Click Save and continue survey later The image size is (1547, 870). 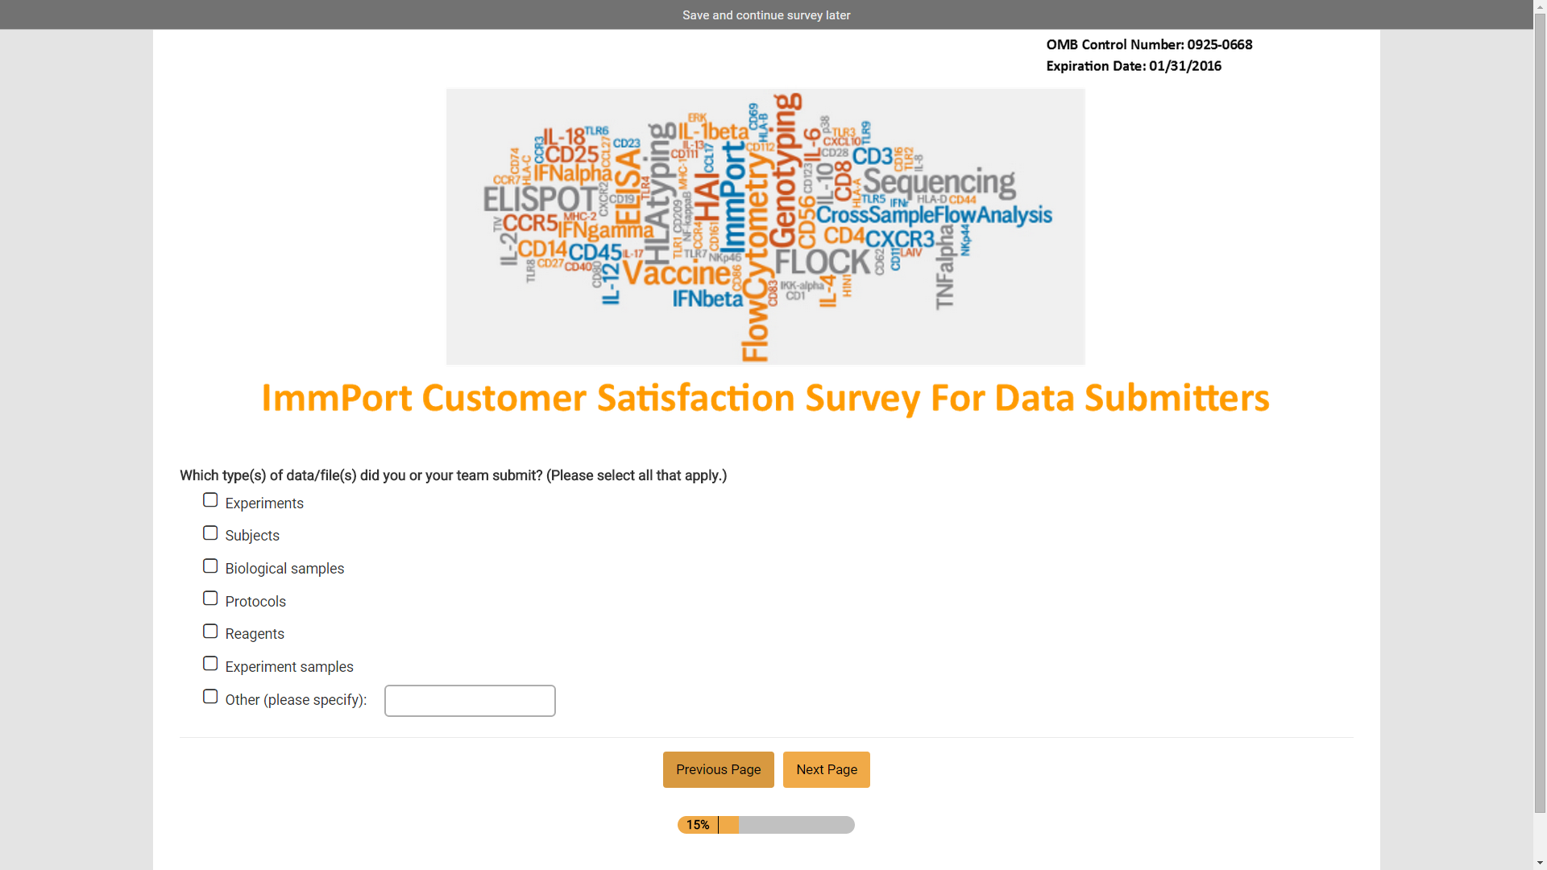765,15
